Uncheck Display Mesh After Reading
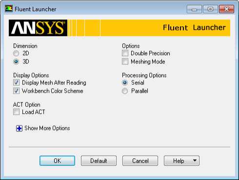This screenshot has width=239, height=180. (16, 82)
